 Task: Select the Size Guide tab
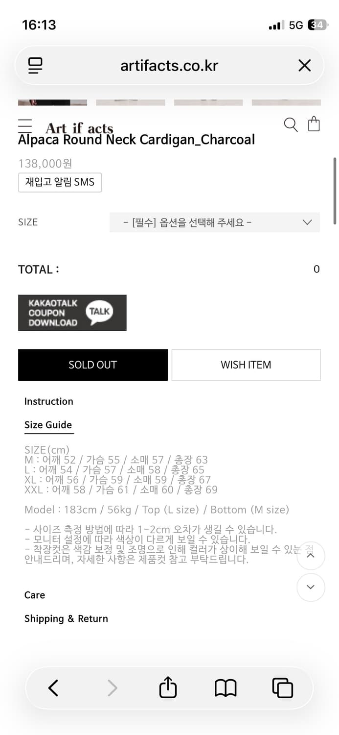(48, 425)
